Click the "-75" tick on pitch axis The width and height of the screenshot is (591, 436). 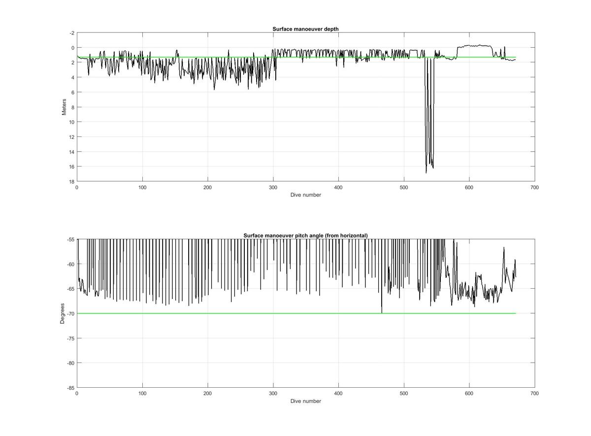point(71,338)
